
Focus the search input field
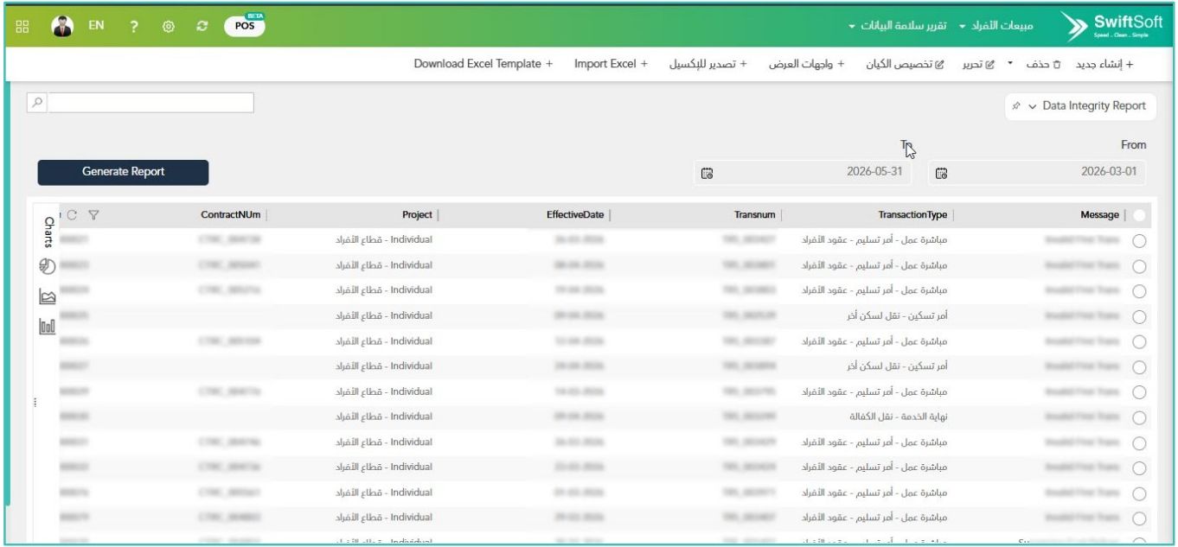click(x=150, y=103)
